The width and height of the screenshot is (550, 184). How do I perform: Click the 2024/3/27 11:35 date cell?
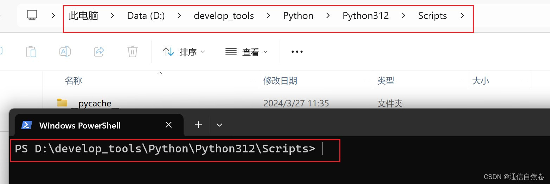[296, 103]
